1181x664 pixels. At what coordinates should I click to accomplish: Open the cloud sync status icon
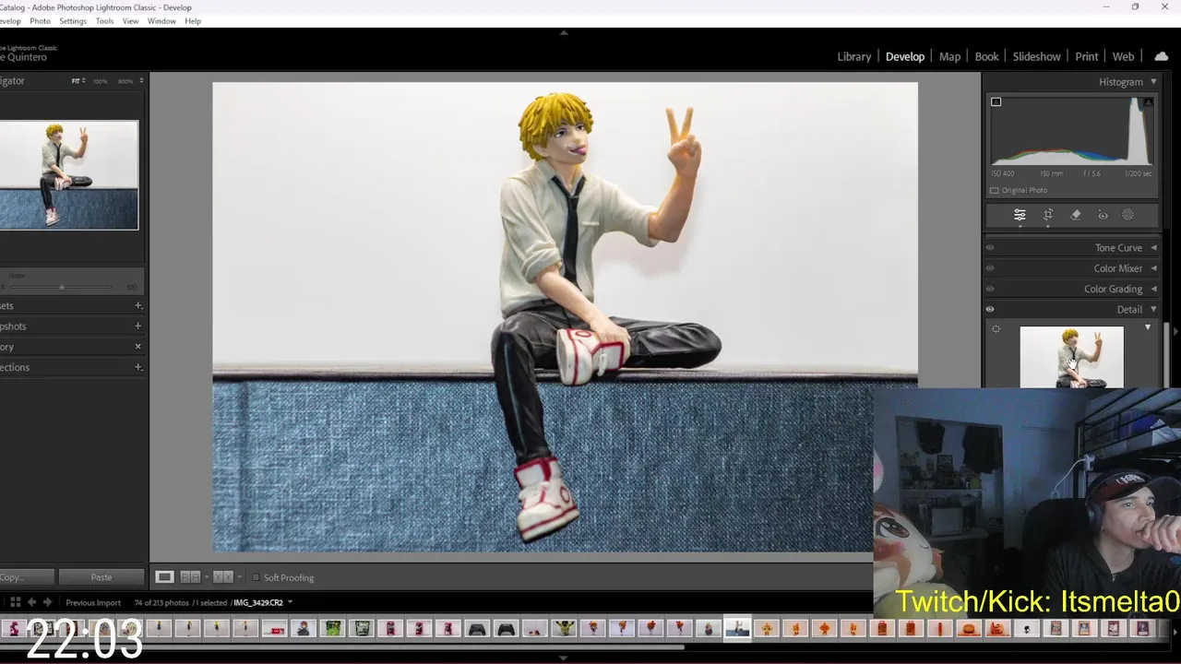click(1161, 56)
